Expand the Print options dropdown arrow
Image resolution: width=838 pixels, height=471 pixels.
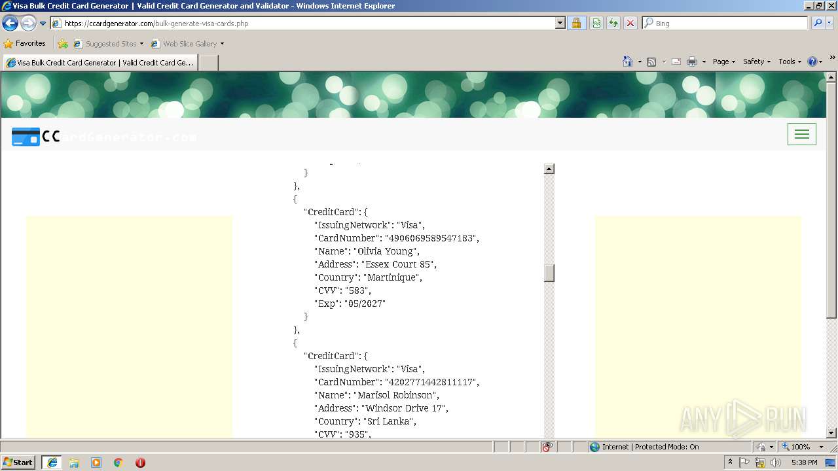point(704,61)
